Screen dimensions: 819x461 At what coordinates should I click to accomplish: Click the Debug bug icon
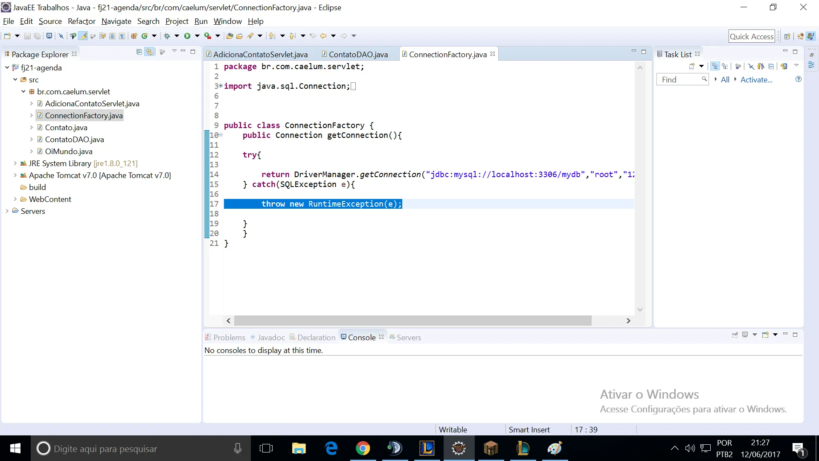[x=167, y=36]
